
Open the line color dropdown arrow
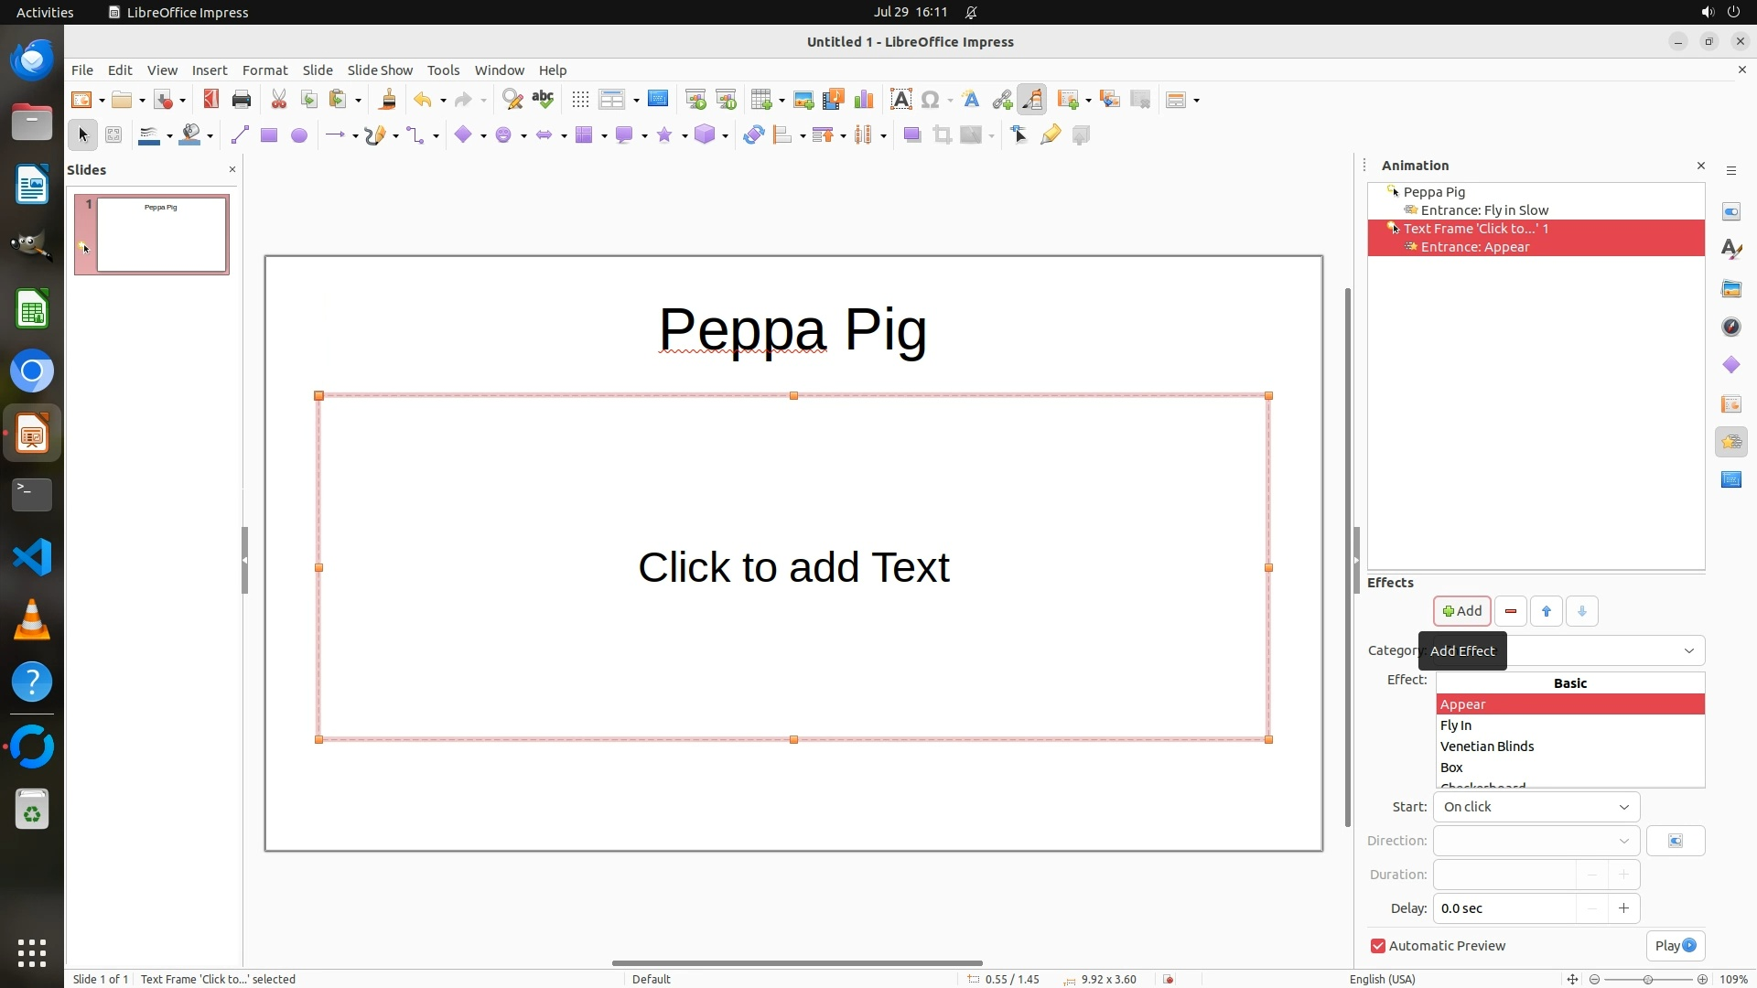170,136
